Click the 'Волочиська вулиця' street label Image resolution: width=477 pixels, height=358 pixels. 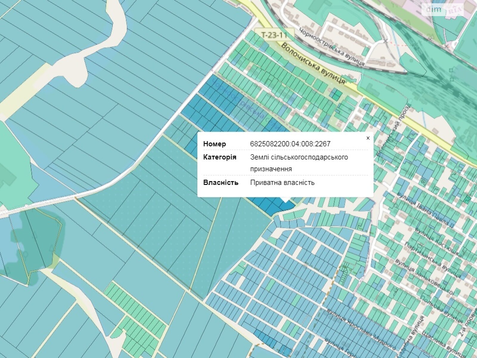[313, 64]
